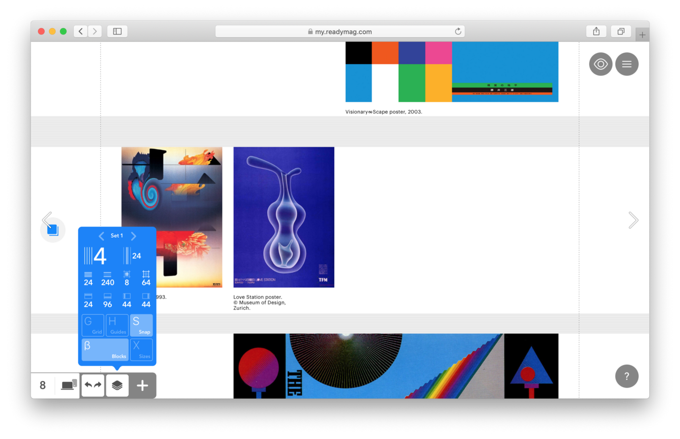
Task: Disable Snap in the grid panel
Action: point(141,325)
